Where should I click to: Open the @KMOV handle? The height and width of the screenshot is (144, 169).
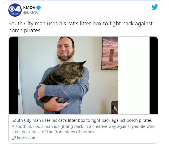[x=31, y=13]
